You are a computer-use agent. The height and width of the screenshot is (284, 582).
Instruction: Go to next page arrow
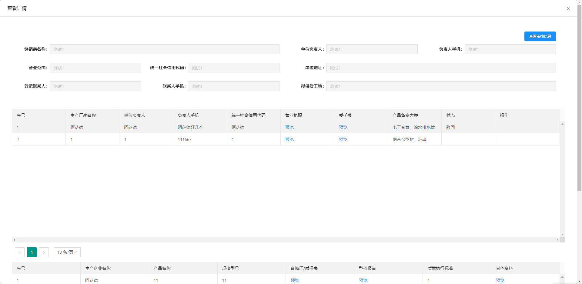44,252
